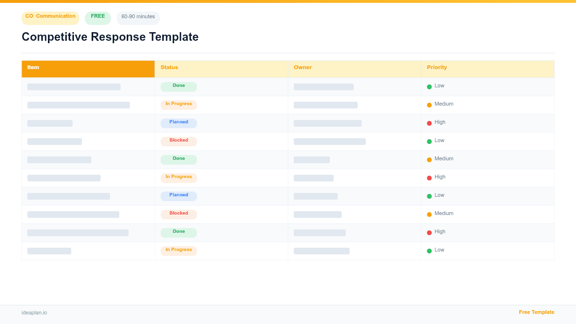
Task: Open the Free Template link in the footer
Action: click(x=536, y=312)
